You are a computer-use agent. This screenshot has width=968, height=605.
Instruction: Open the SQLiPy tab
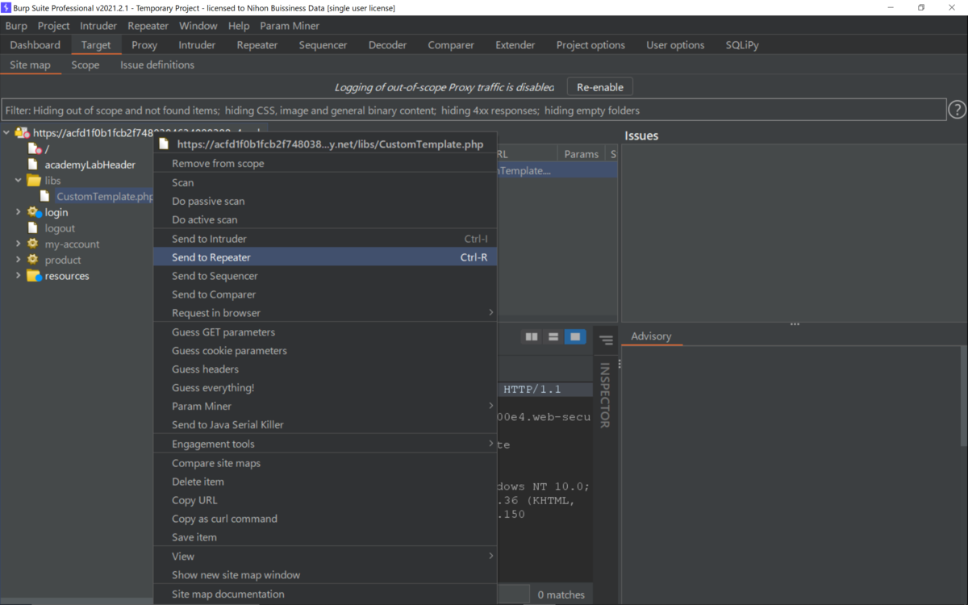click(742, 45)
